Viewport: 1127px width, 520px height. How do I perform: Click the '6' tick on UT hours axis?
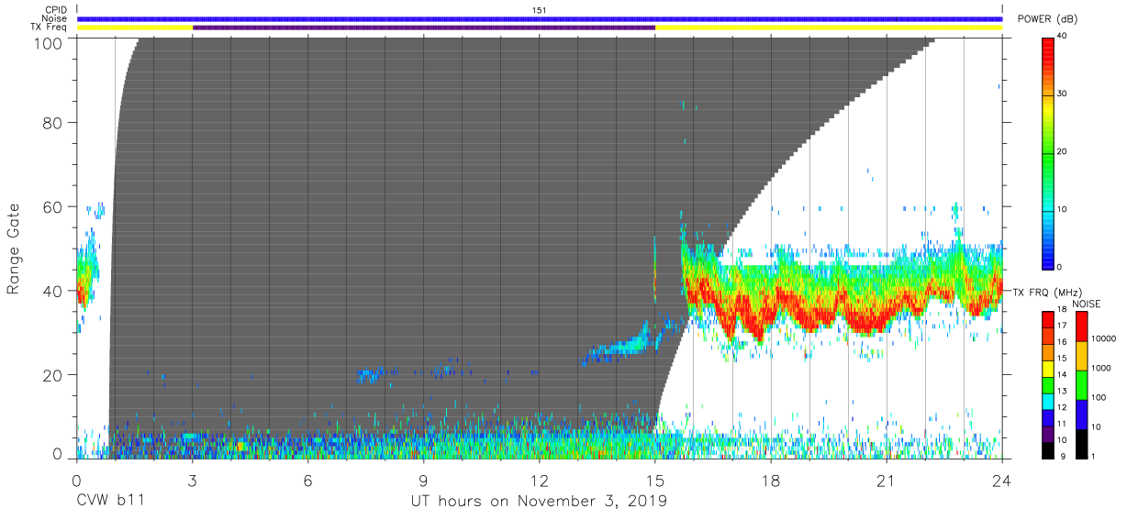[308, 480]
